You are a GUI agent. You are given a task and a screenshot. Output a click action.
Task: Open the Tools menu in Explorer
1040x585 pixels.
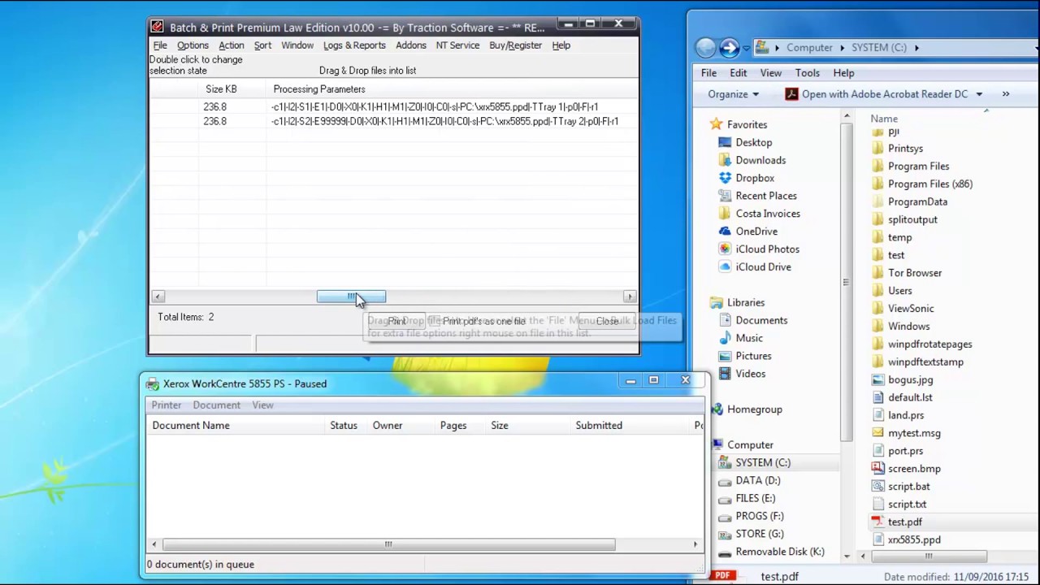(x=808, y=73)
